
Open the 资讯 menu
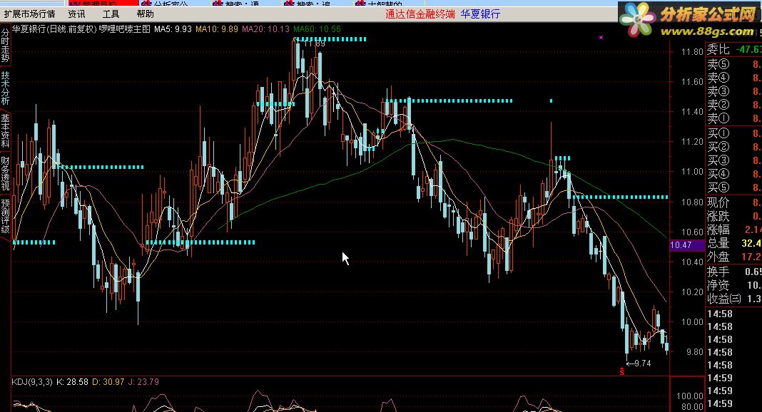coord(76,14)
